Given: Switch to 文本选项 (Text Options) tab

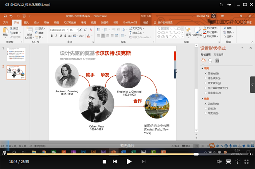Looking at the screenshot, I should click(x=218, y=54).
